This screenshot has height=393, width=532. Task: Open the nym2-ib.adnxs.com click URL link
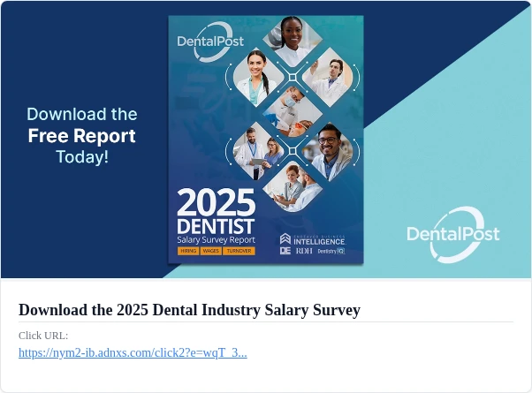click(133, 352)
